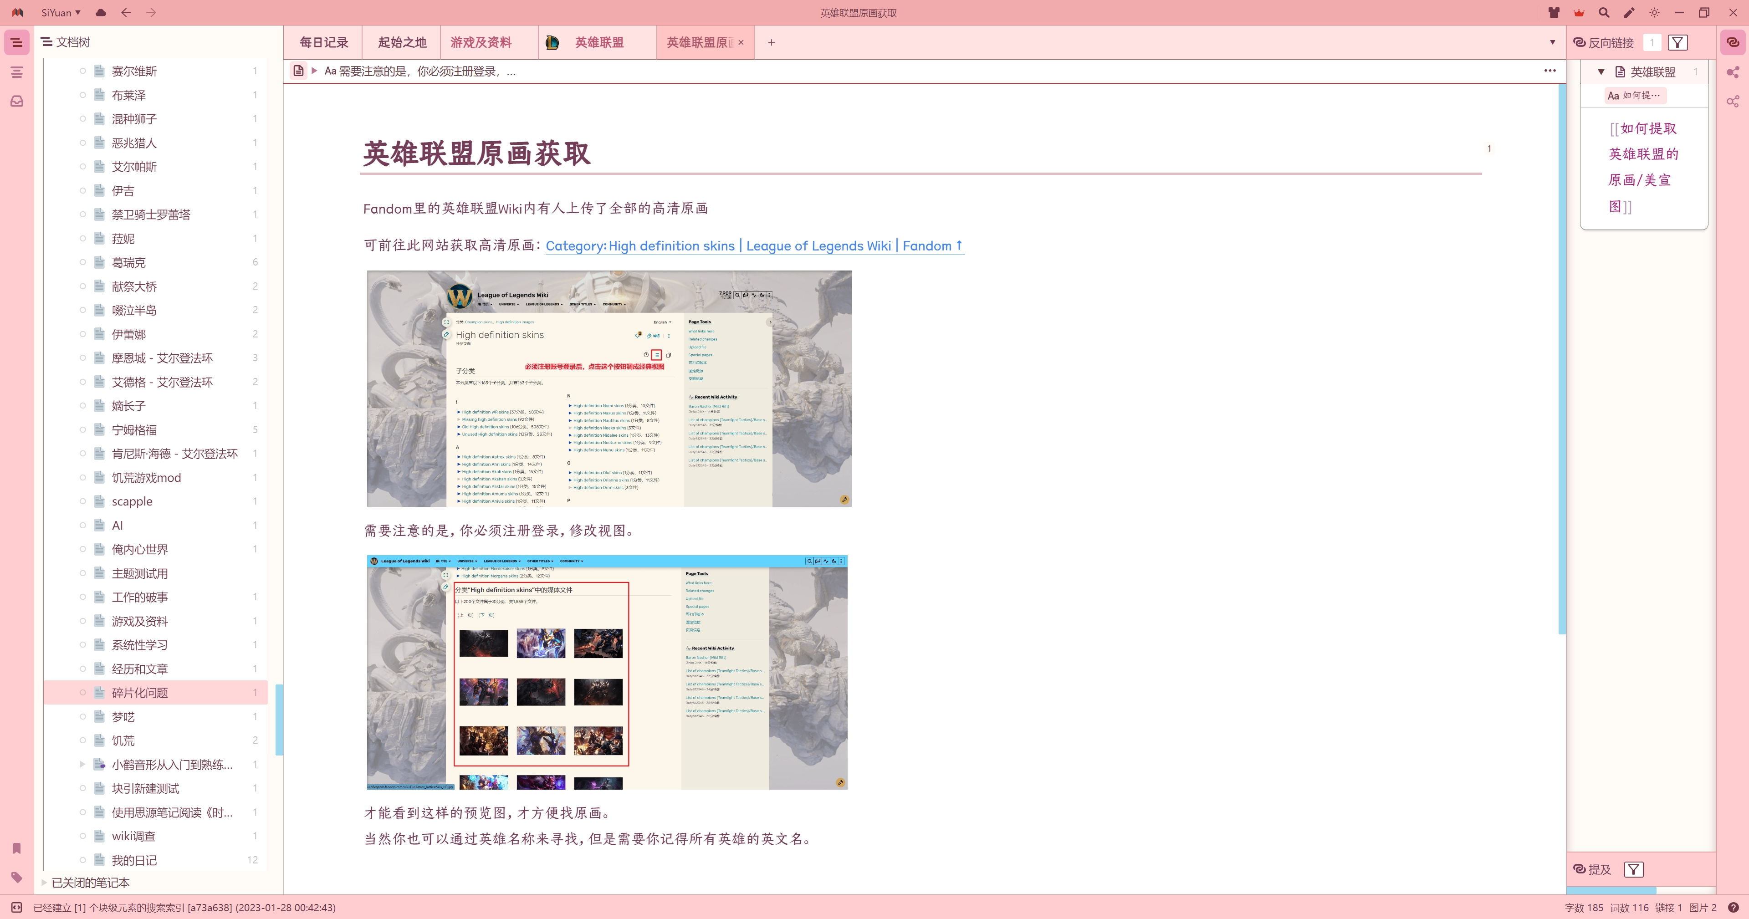Screen dimensions: 1749x919
Task: Click the appearance mode sun icon
Action: (x=1654, y=12)
